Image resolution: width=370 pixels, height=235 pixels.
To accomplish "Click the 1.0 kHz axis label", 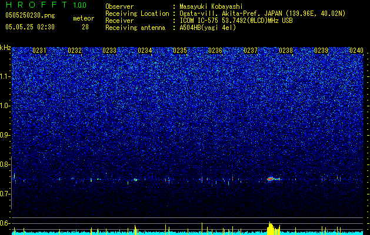I will coord(5,106).
